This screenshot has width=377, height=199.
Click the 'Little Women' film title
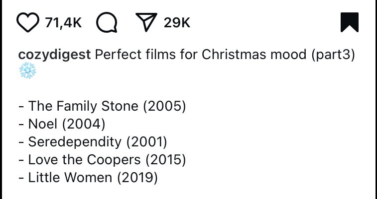click(x=70, y=178)
